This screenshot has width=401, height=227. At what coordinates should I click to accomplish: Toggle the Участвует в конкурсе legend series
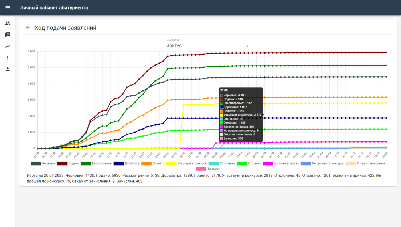(186, 163)
